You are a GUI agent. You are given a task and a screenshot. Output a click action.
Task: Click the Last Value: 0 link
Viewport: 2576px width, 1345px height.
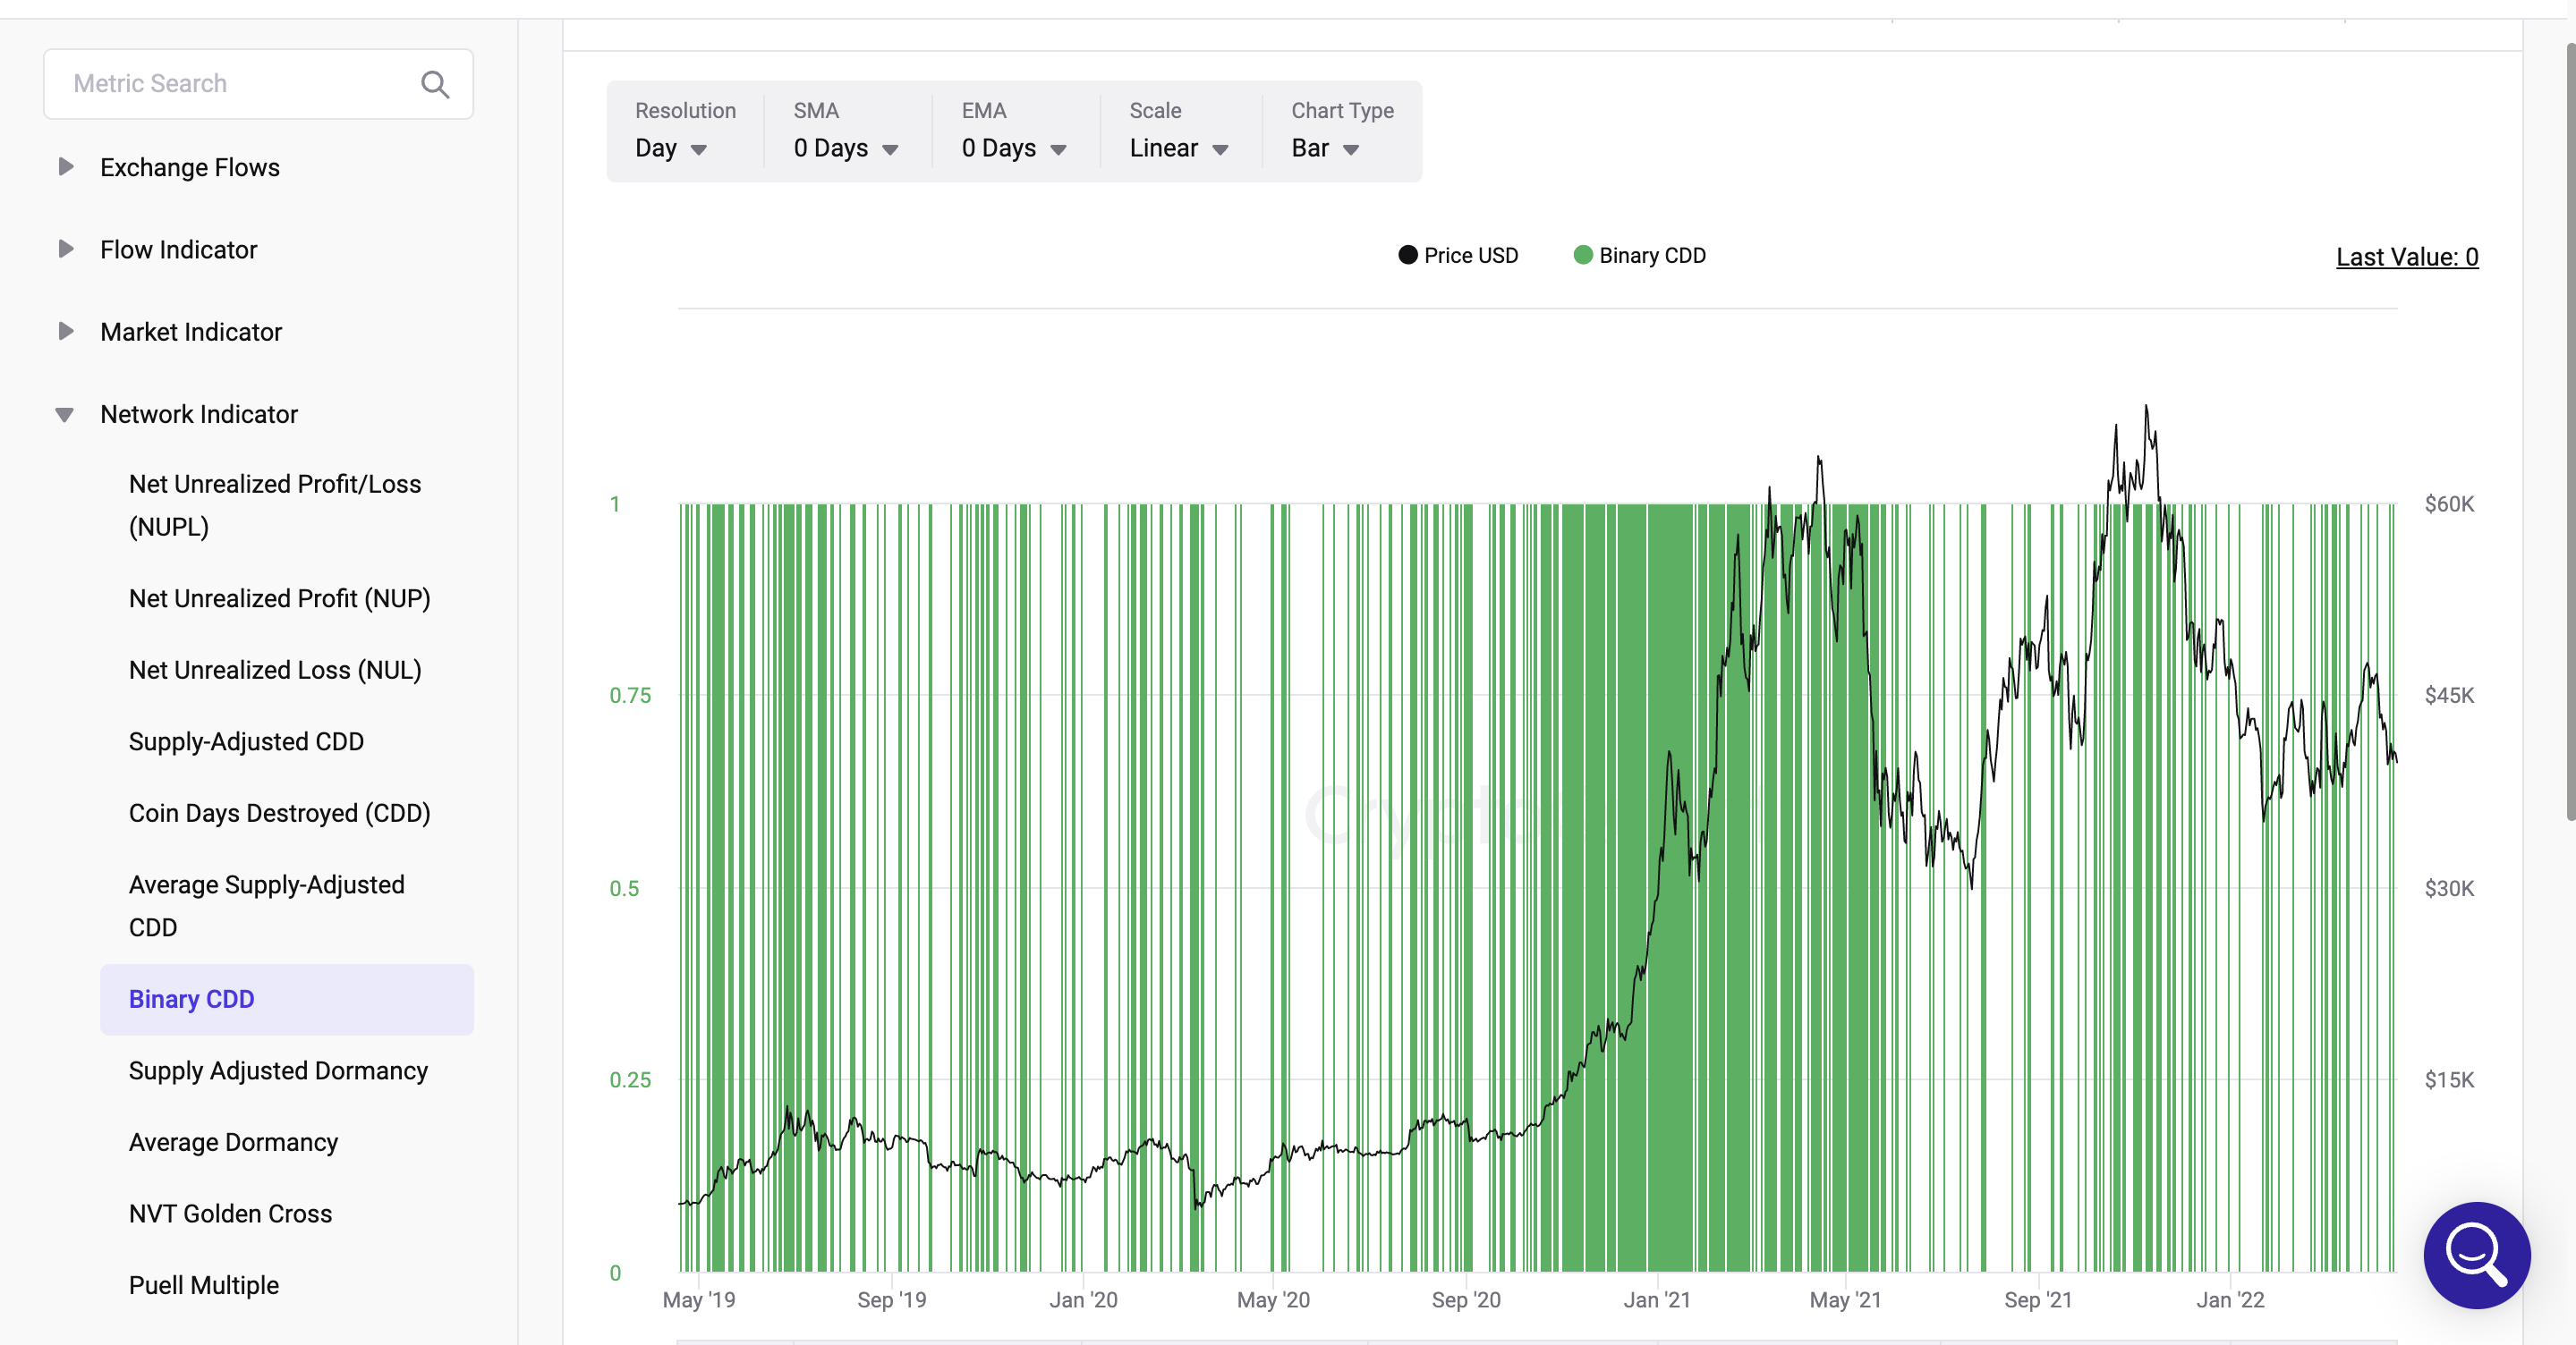tap(2406, 257)
